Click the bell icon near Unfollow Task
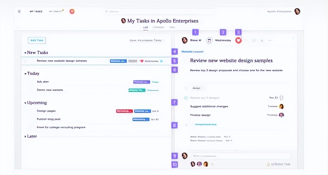This screenshot has width=328, height=175. (268, 164)
